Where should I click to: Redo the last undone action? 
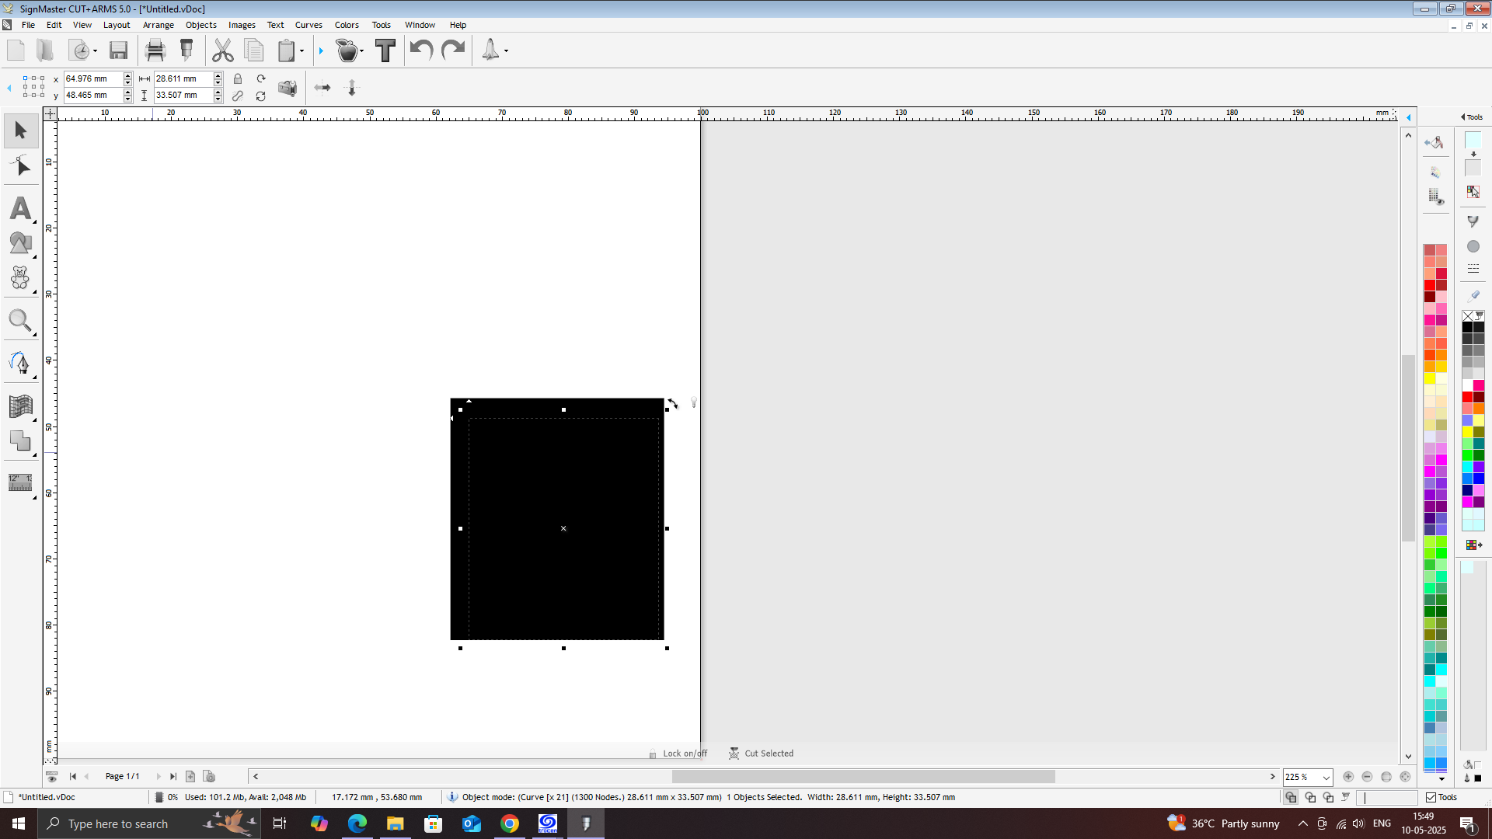(453, 50)
